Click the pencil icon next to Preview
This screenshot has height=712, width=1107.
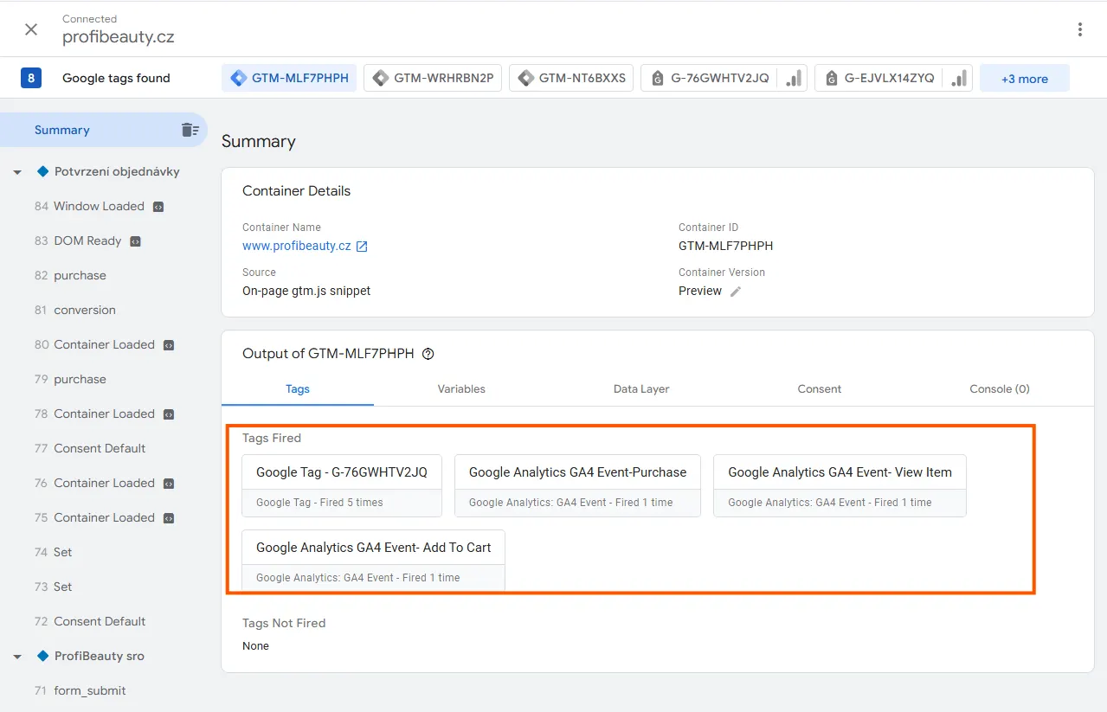tap(736, 292)
